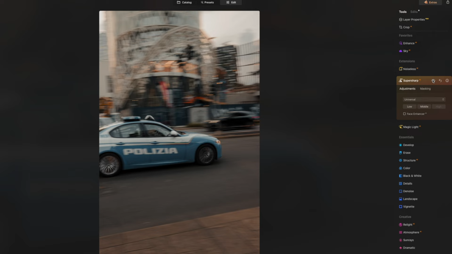Switch to the Masking tab in Supersharp

point(425,89)
